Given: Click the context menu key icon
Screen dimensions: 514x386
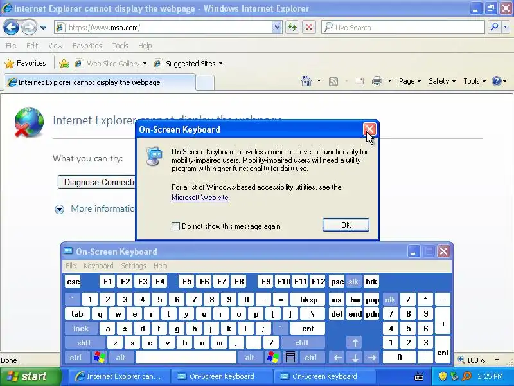Looking at the screenshot, I should [x=290, y=358].
